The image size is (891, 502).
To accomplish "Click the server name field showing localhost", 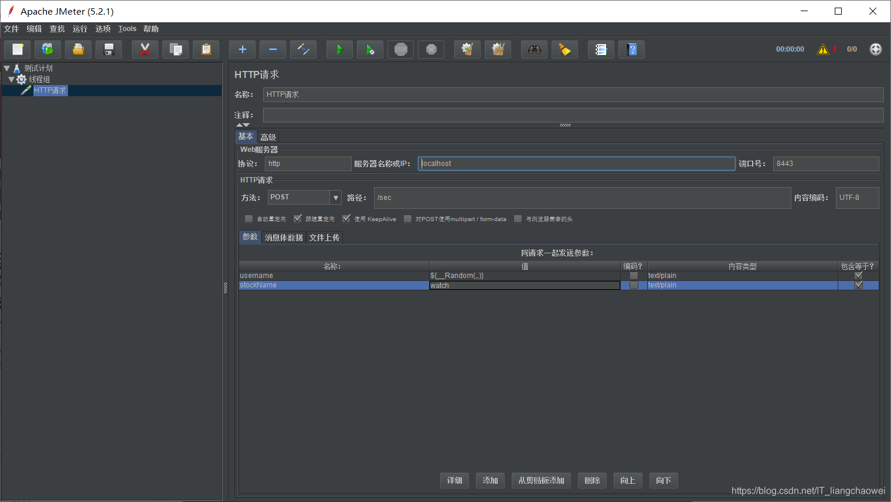I will [x=577, y=164].
